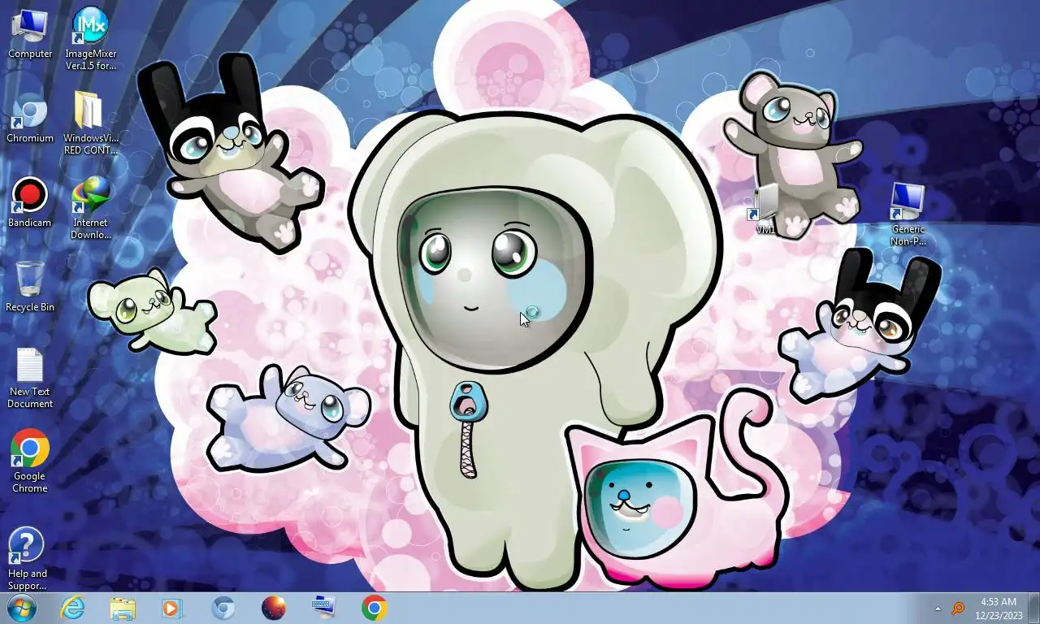
Task: Show hidden system tray icons arrow
Action: tap(938, 609)
